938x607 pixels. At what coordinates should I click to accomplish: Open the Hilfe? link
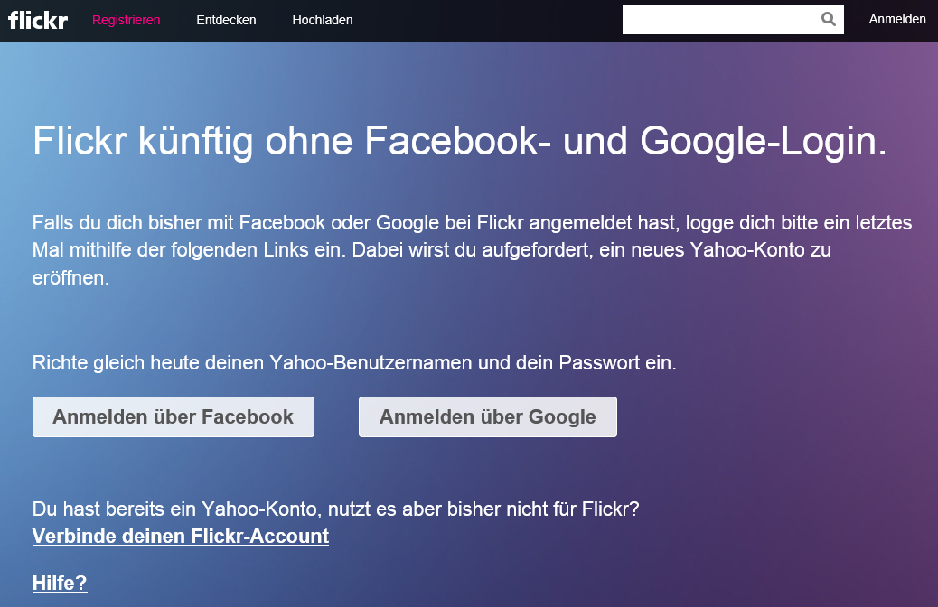60,583
